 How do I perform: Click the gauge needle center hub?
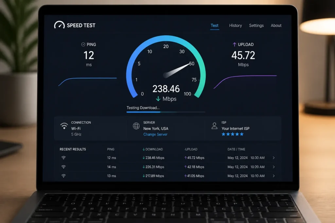[166, 75]
